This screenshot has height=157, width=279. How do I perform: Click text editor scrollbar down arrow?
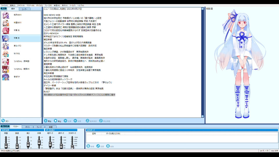(x=203, y=116)
